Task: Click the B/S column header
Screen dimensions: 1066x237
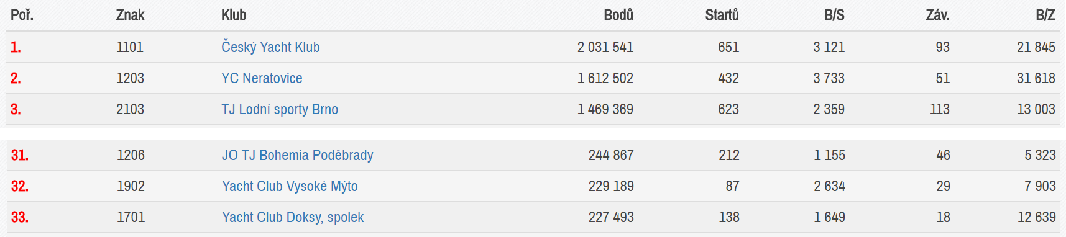Action: pyautogui.click(x=834, y=15)
